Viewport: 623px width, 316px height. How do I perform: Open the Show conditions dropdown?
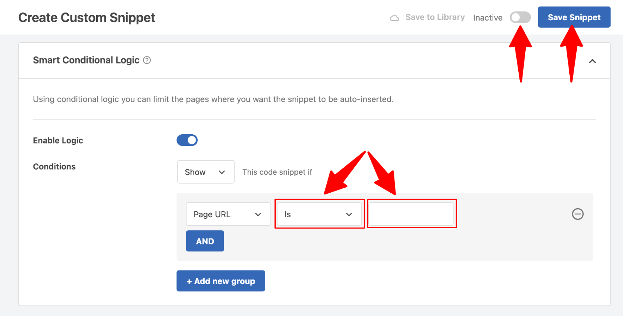(206, 172)
